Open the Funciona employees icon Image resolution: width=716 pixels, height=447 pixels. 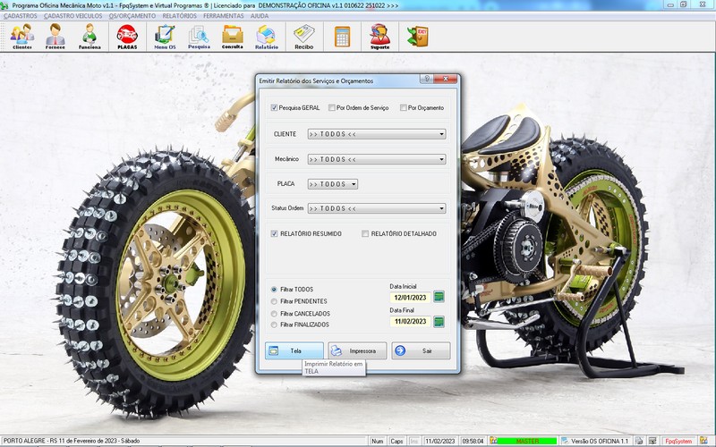(89, 36)
